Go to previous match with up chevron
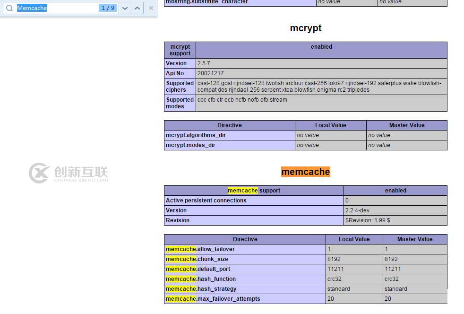464x314 pixels. (137, 8)
